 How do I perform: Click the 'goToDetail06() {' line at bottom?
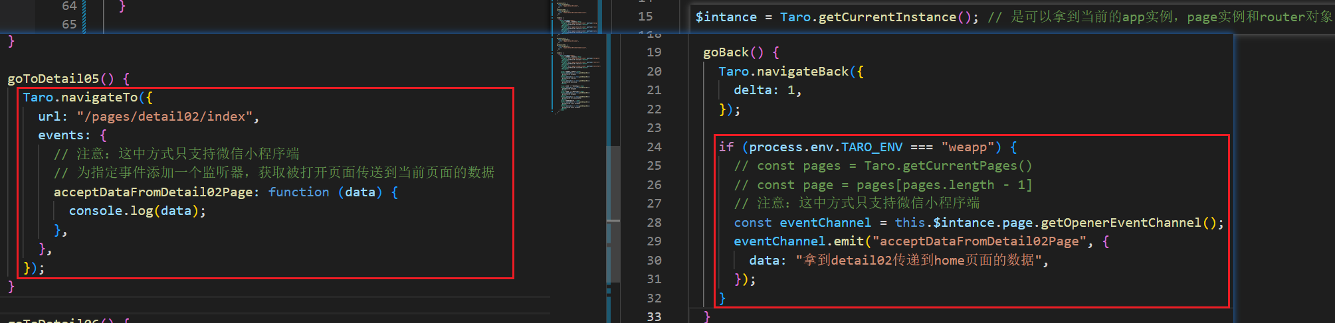68,320
